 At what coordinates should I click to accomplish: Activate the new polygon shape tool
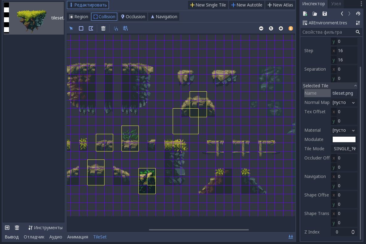(x=91, y=28)
